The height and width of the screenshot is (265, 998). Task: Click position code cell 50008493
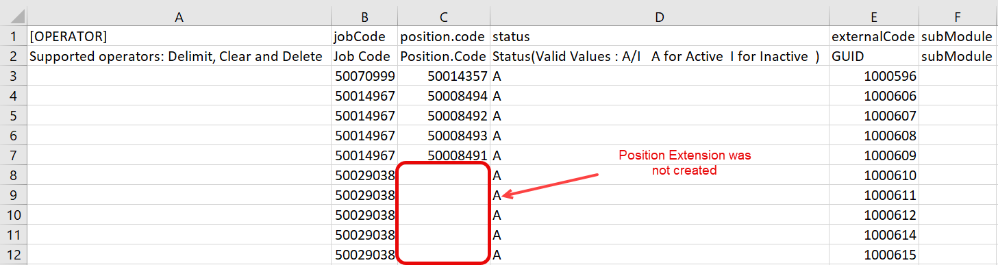[444, 136]
